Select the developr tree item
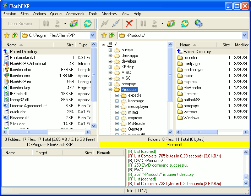This screenshot has height=196, width=251. pyautogui.click(x=129, y=61)
